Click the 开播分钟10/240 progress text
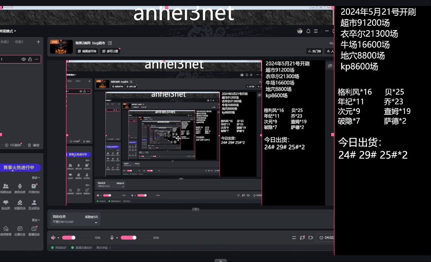The width and height of the screenshot is (431, 262). (63, 222)
